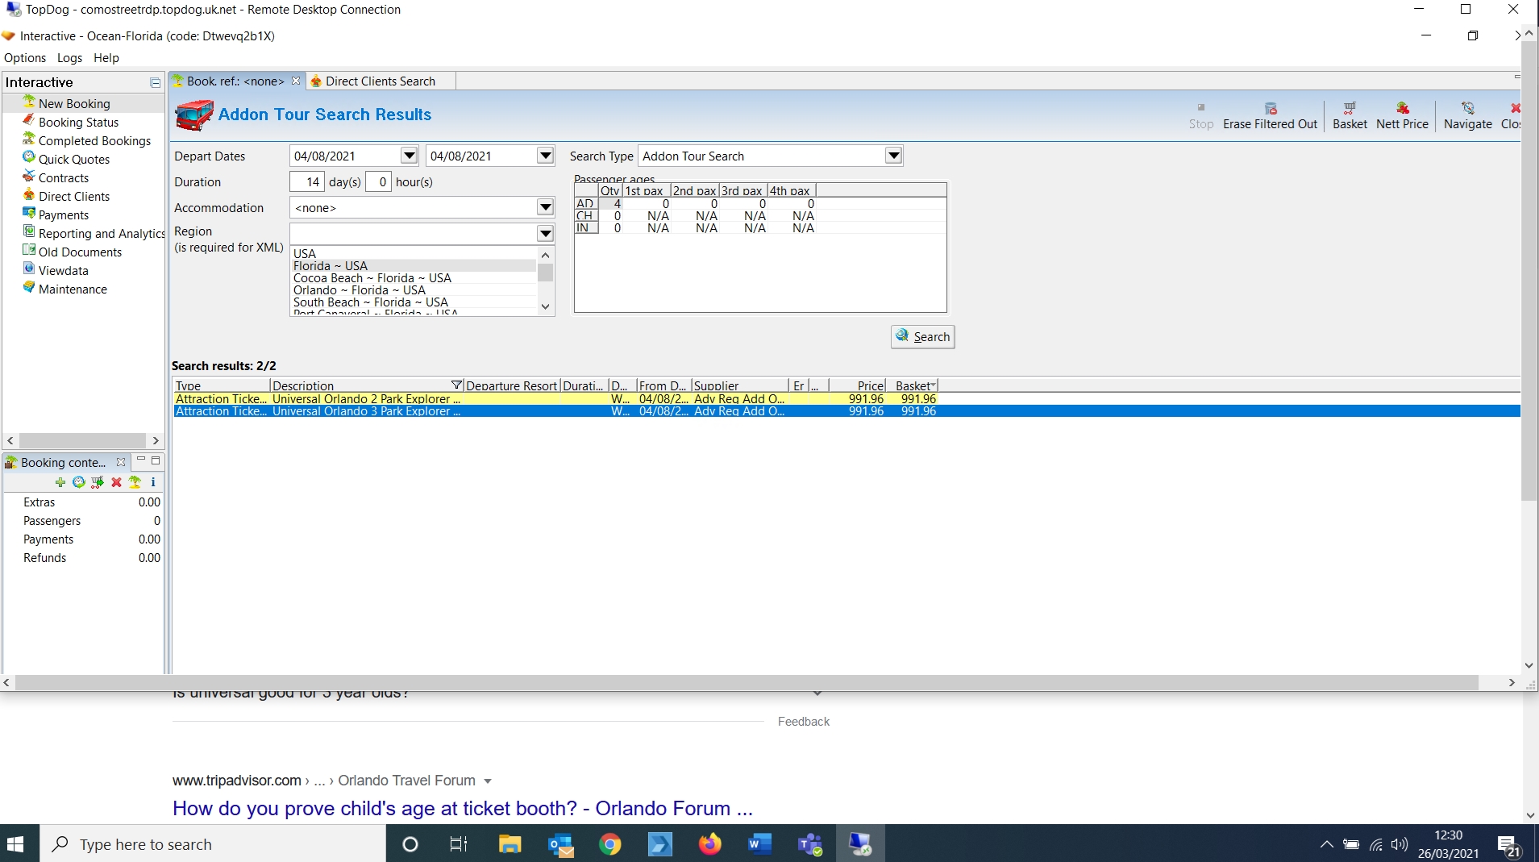Open the Basket from the toolbar
This screenshot has width=1539, height=862.
[x=1350, y=115]
